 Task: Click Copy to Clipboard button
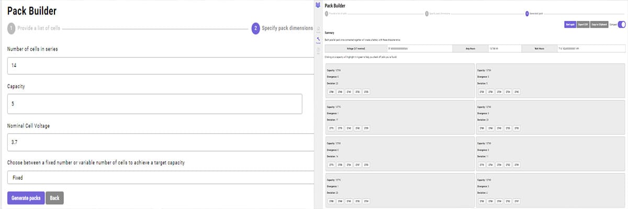pos(599,25)
